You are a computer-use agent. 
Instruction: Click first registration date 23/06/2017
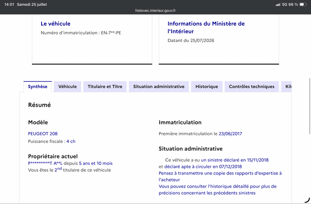coord(230,134)
